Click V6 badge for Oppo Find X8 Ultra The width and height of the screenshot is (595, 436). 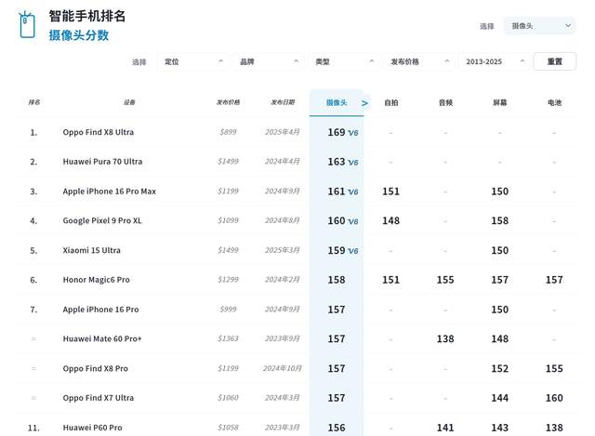353,133
